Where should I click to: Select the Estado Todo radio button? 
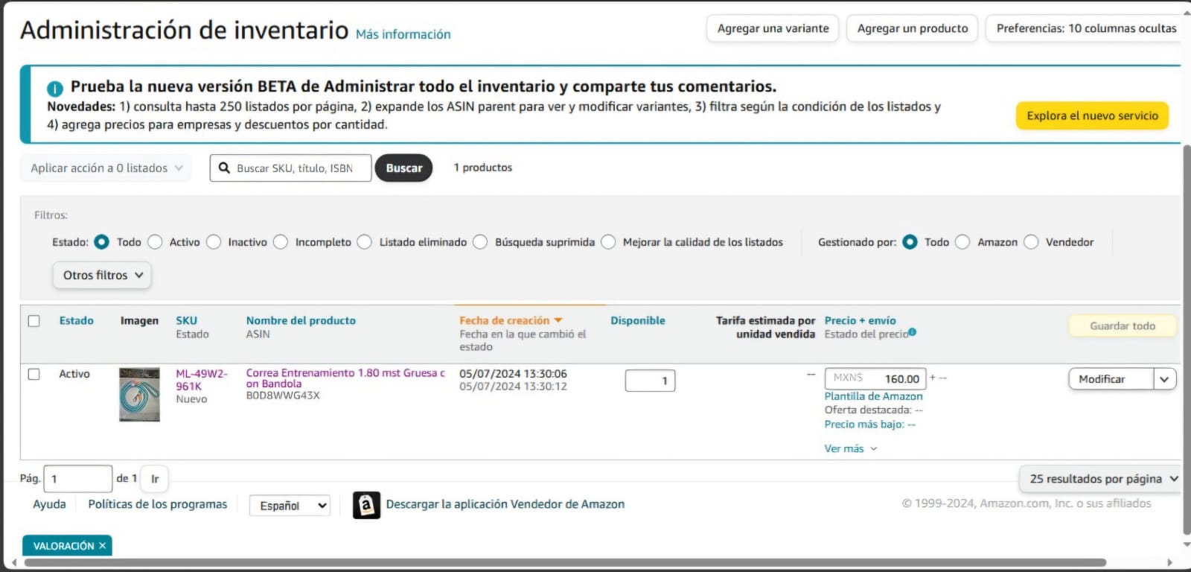coord(102,242)
